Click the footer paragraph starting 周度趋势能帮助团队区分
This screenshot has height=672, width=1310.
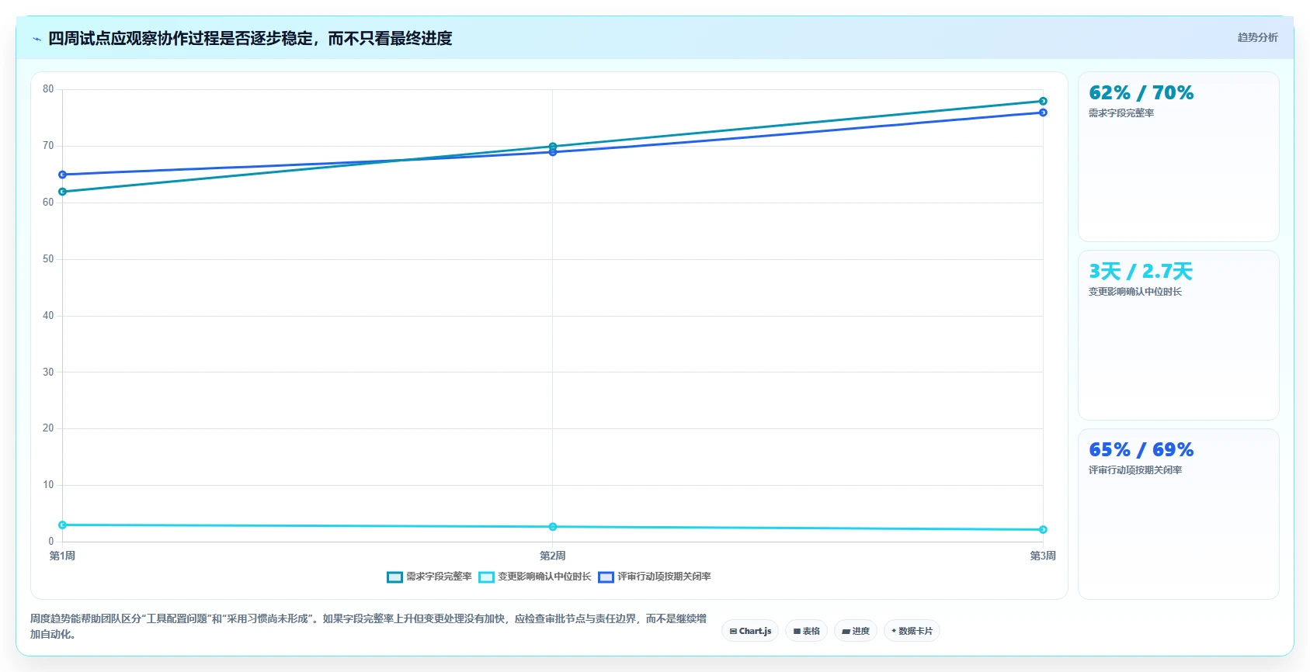coord(368,626)
